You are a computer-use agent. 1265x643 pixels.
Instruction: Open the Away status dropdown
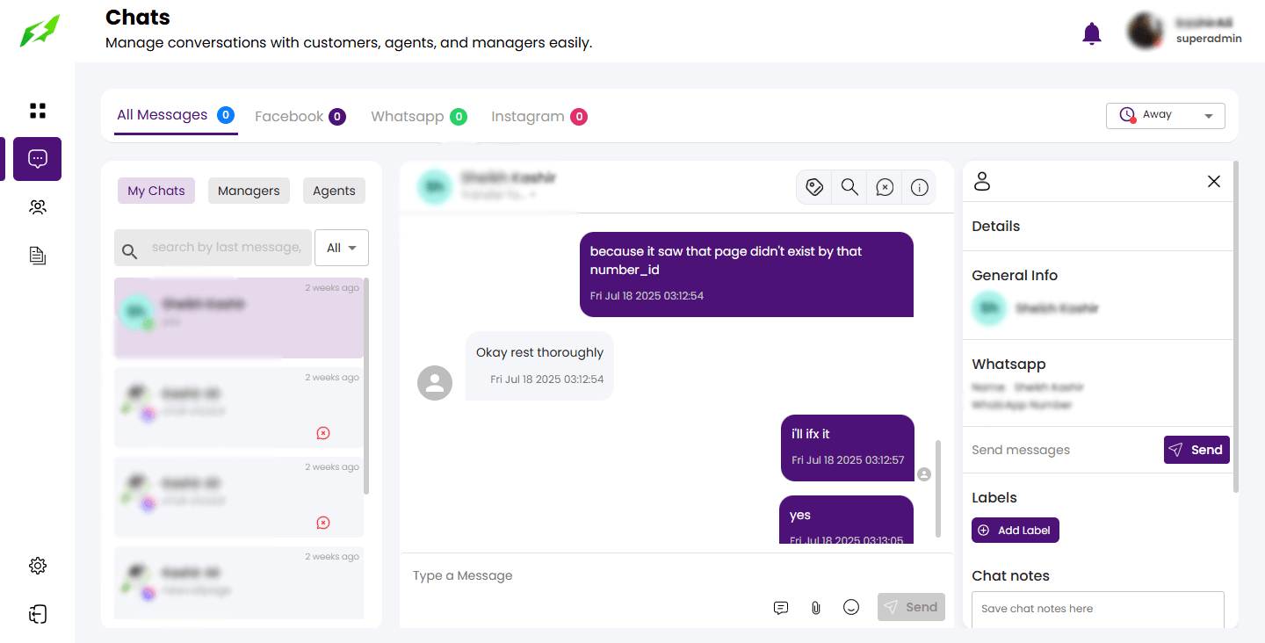pos(1165,115)
